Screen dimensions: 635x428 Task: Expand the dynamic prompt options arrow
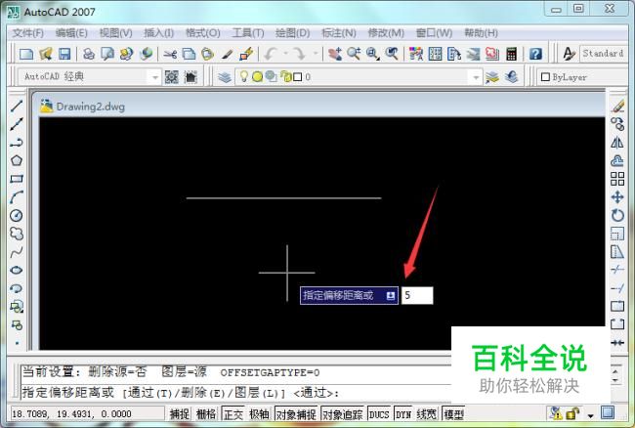(391, 295)
